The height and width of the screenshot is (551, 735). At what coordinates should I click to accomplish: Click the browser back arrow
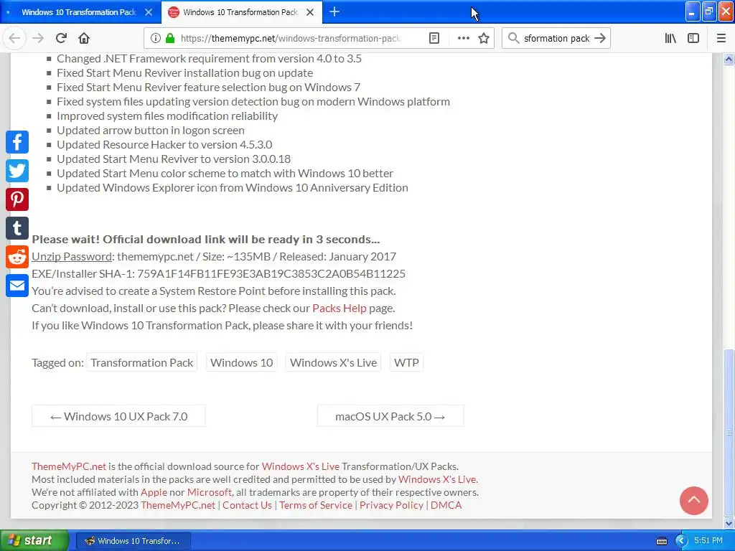coord(14,39)
